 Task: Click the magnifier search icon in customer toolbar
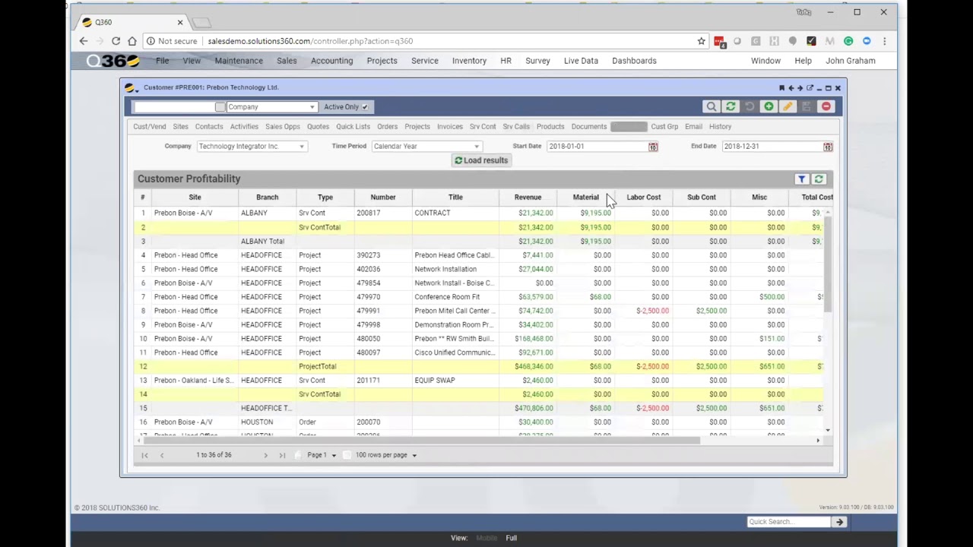(712, 107)
